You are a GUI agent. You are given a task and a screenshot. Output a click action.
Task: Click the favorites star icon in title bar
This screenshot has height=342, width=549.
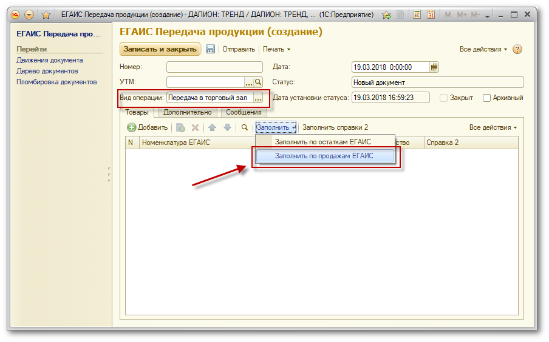[x=46, y=15]
